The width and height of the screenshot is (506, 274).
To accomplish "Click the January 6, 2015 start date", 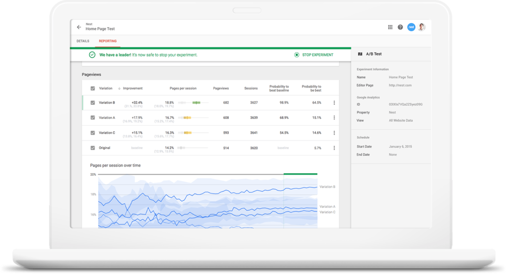I will (x=400, y=147).
